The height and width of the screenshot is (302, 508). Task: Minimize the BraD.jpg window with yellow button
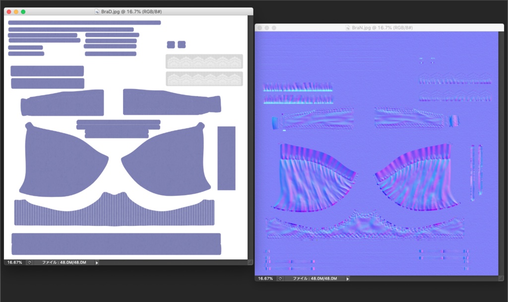pyautogui.click(x=16, y=12)
